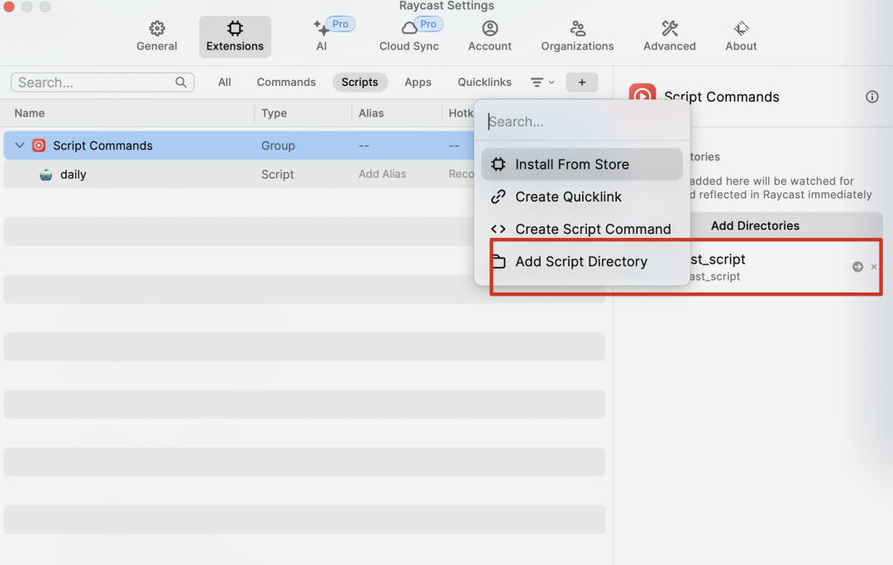This screenshot has width=893, height=565.
Task: Filter the list by All
Action: click(224, 82)
